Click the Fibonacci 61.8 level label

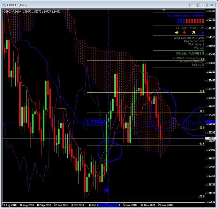pos(202,144)
